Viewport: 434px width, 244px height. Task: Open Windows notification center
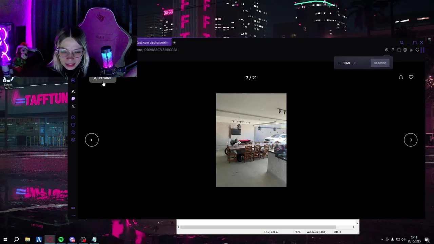point(427,240)
